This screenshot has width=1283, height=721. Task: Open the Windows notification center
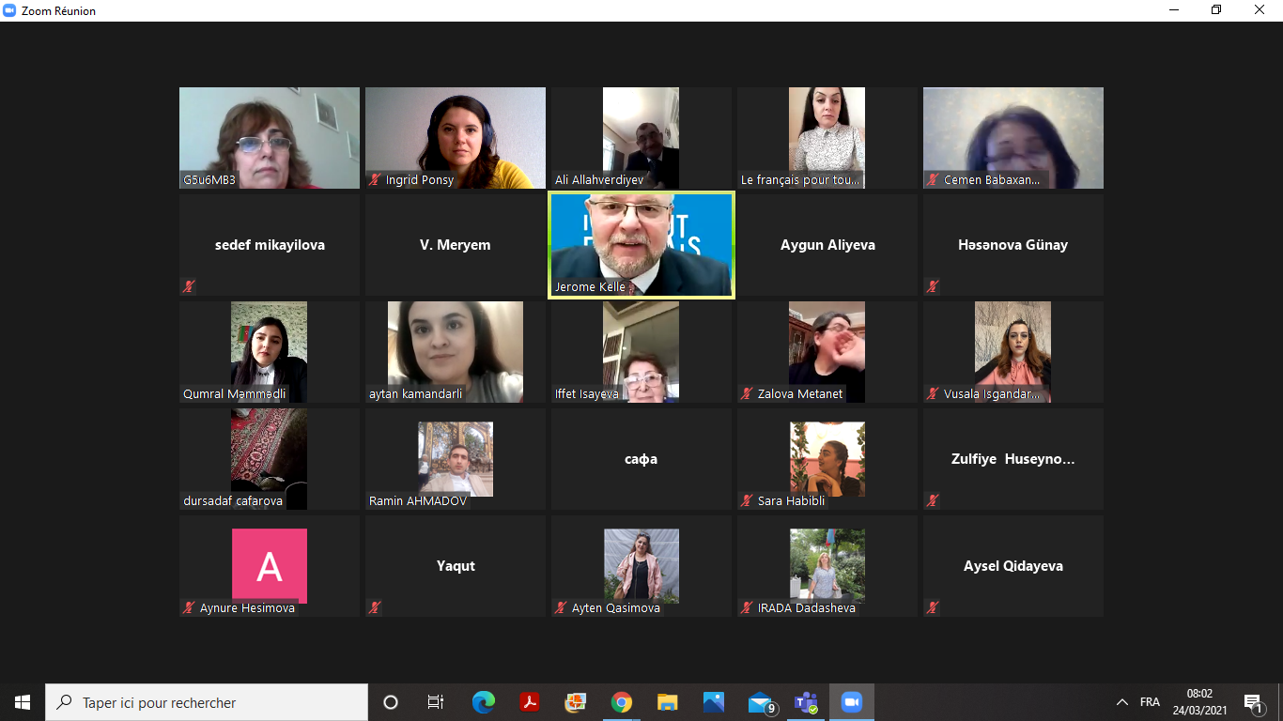1252,702
